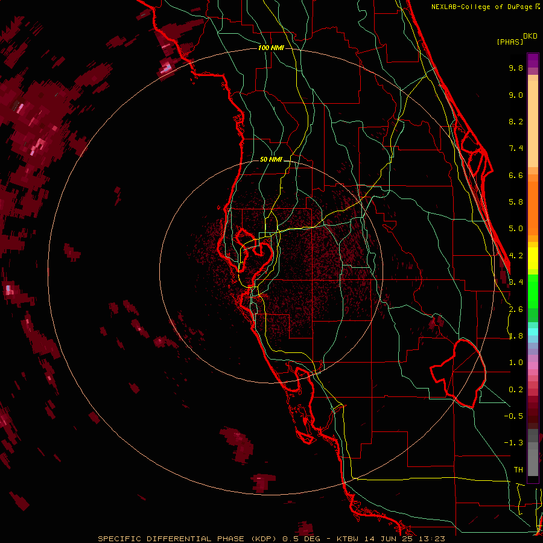Select the 2.6 value on the scale

point(516,310)
